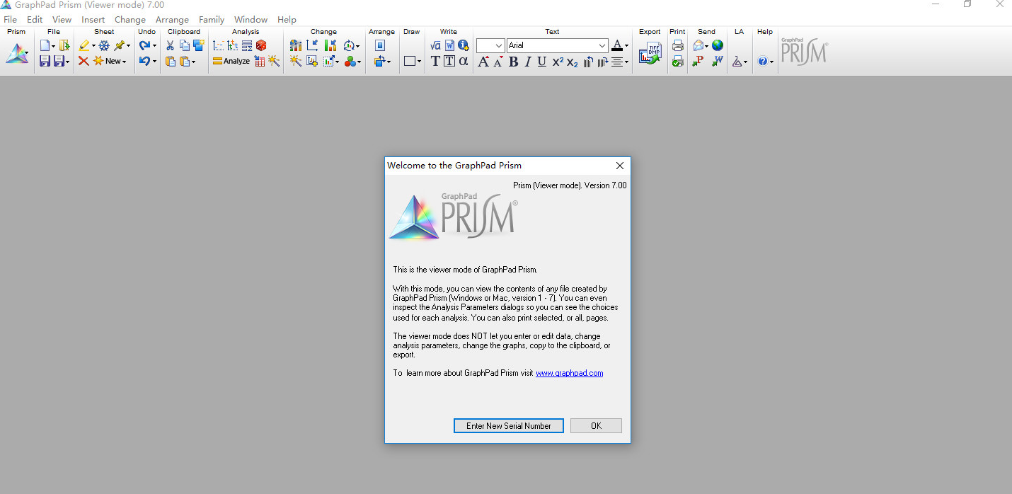Send to PowerPoint with the red P icon

(x=698, y=62)
